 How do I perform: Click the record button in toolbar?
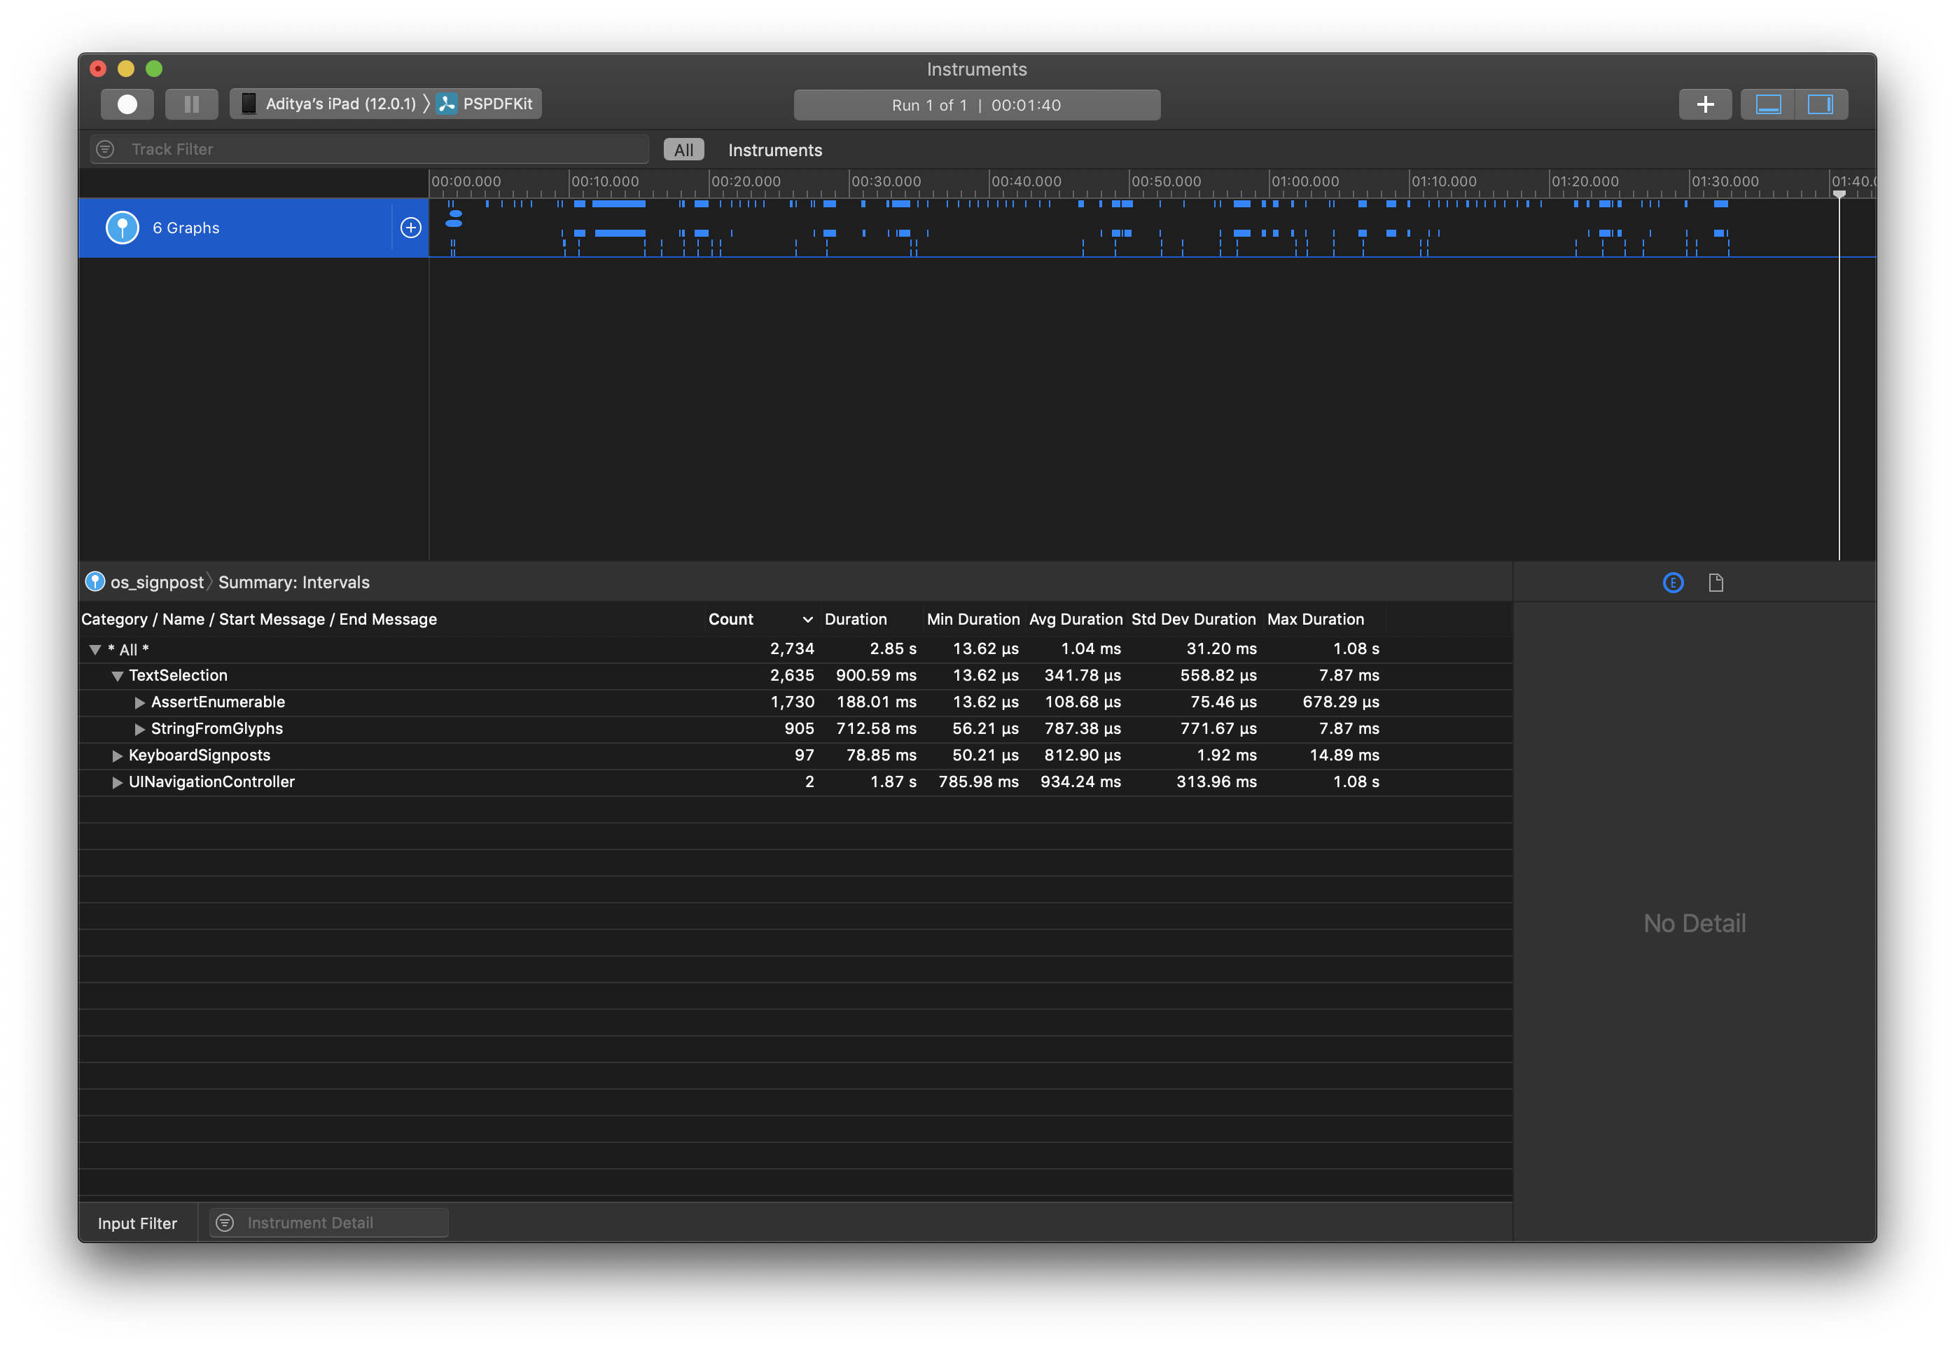(127, 104)
